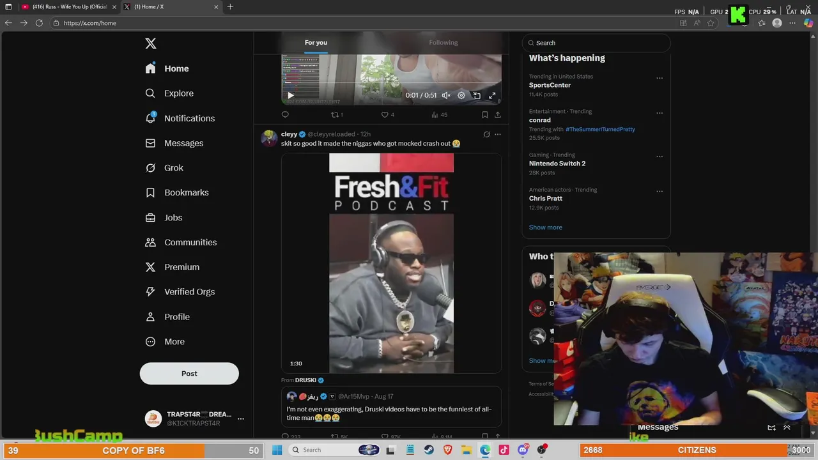Image resolution: width=818 pixels, height=460 pixels.
Task: Open a new browser tab
Action: click(x=230, y=7)
